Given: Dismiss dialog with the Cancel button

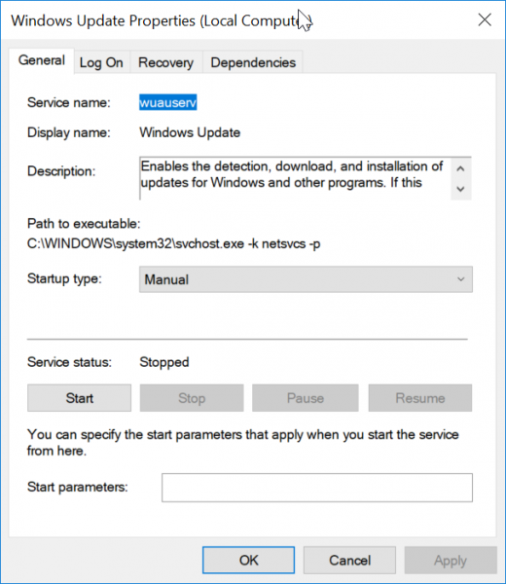Looking at the screenshot, I should click(x=349, y=561).
